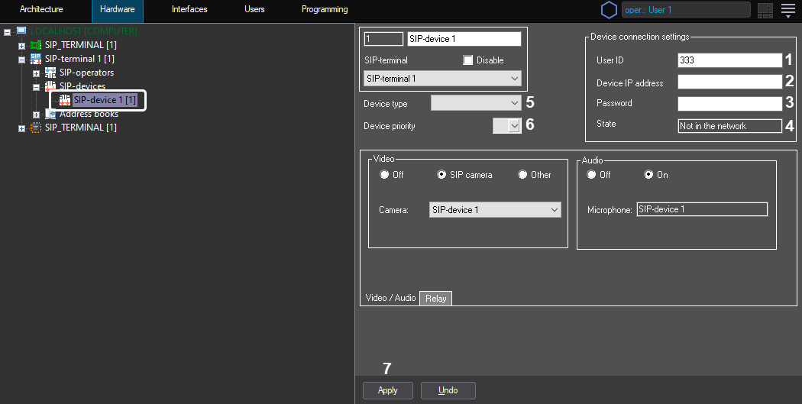
Task: Select the Video Other radio button
Action: tap(523, 175)
